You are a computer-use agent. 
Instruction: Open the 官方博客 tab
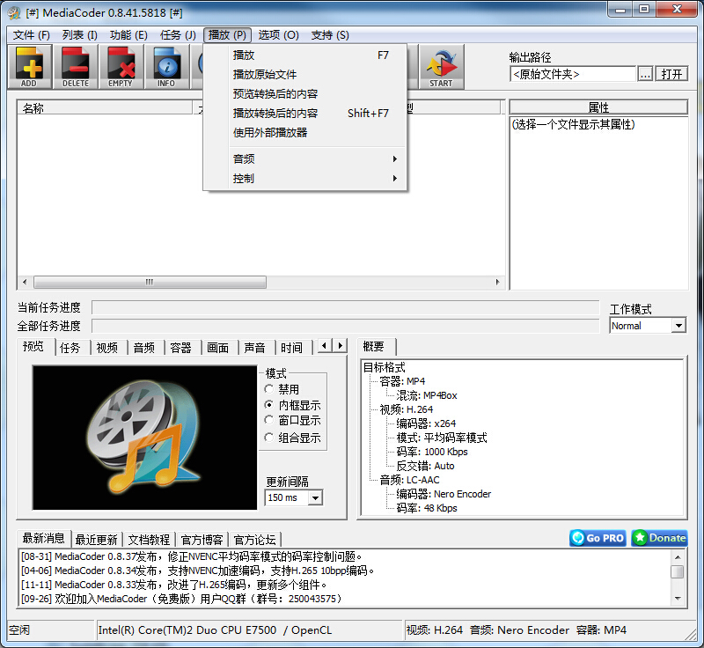click(x=202, y=539)
